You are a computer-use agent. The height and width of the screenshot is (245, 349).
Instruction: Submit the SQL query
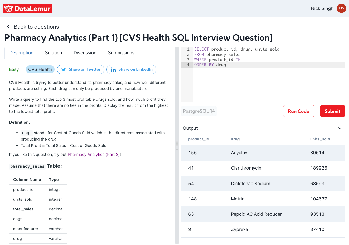(x=332, y=111)
